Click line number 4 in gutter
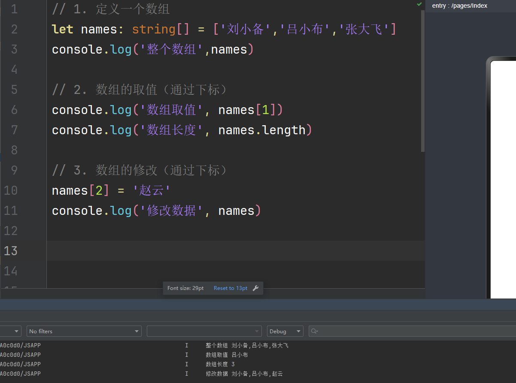516x383 pixels. click(14, 69)
